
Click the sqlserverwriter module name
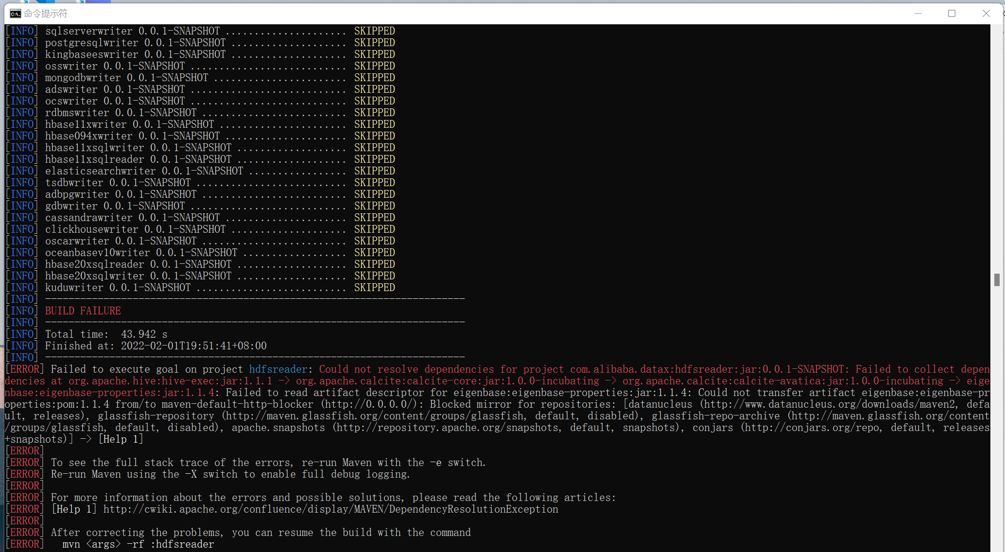click(x=88, y=31)
